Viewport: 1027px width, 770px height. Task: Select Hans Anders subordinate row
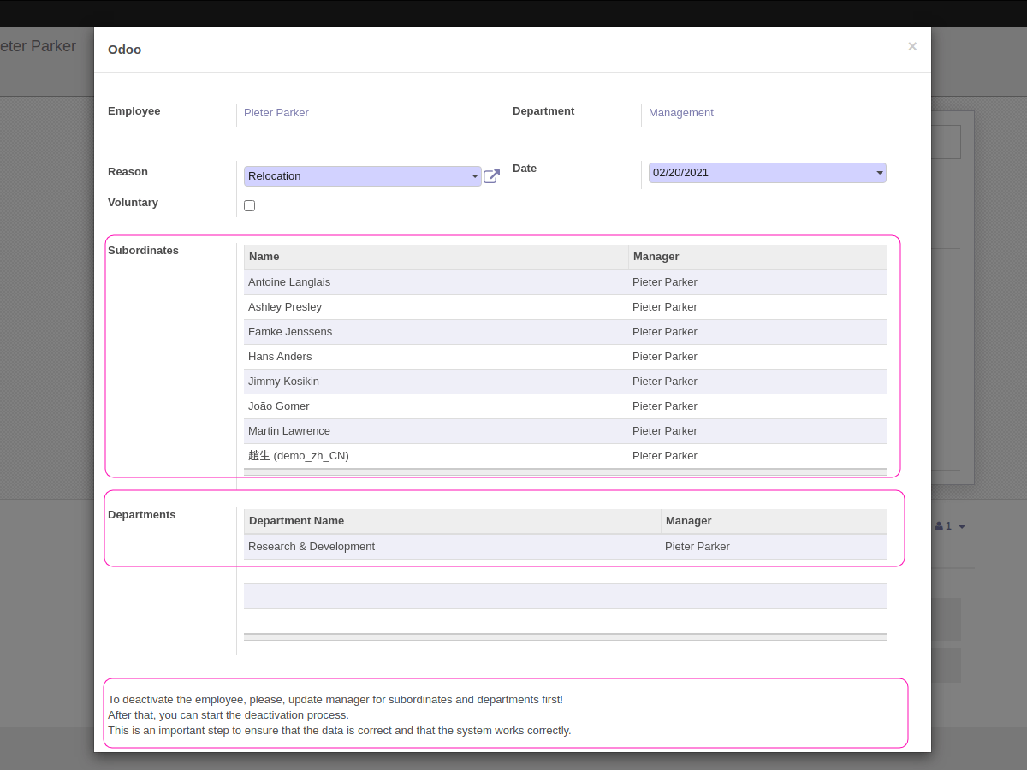tap(280, 357)
